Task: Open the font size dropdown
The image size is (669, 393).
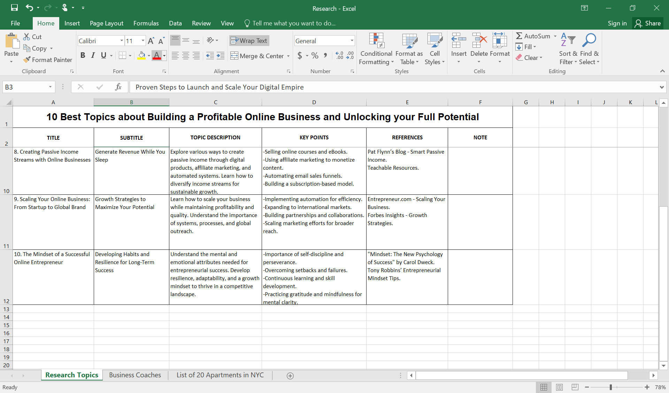Action: point(143,41)
